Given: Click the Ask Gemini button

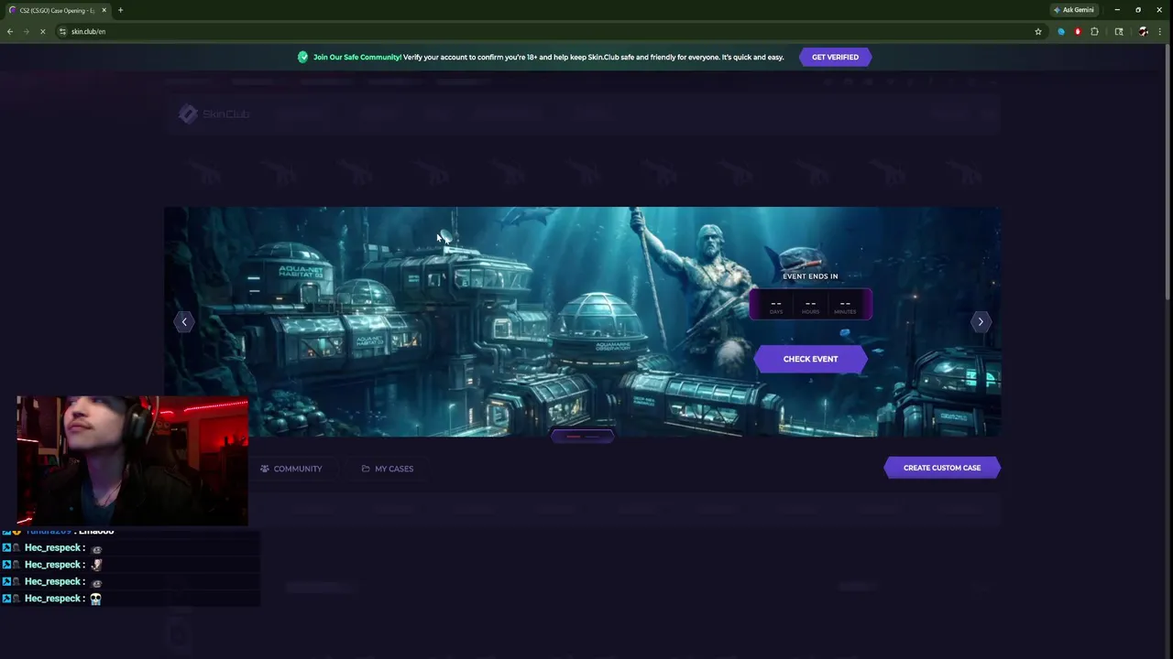Looking at the screenshot, I should coord(1073,10).
